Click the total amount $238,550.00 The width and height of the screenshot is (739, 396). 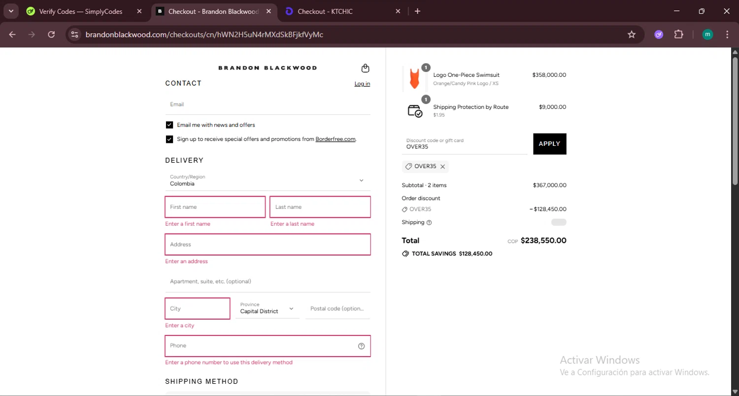pyautogui.click(x=543, y=241)
